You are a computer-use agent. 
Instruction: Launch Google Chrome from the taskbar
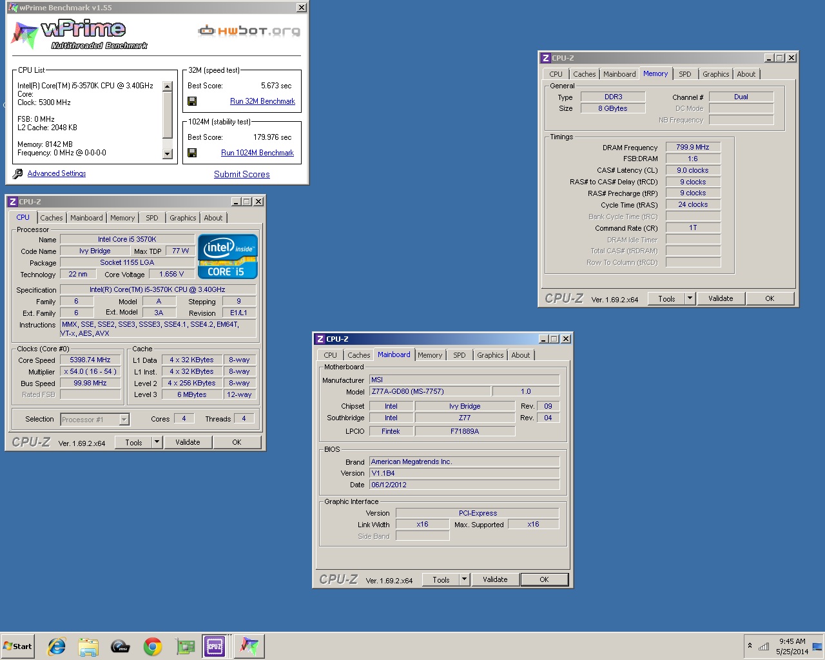coord(153,646)
